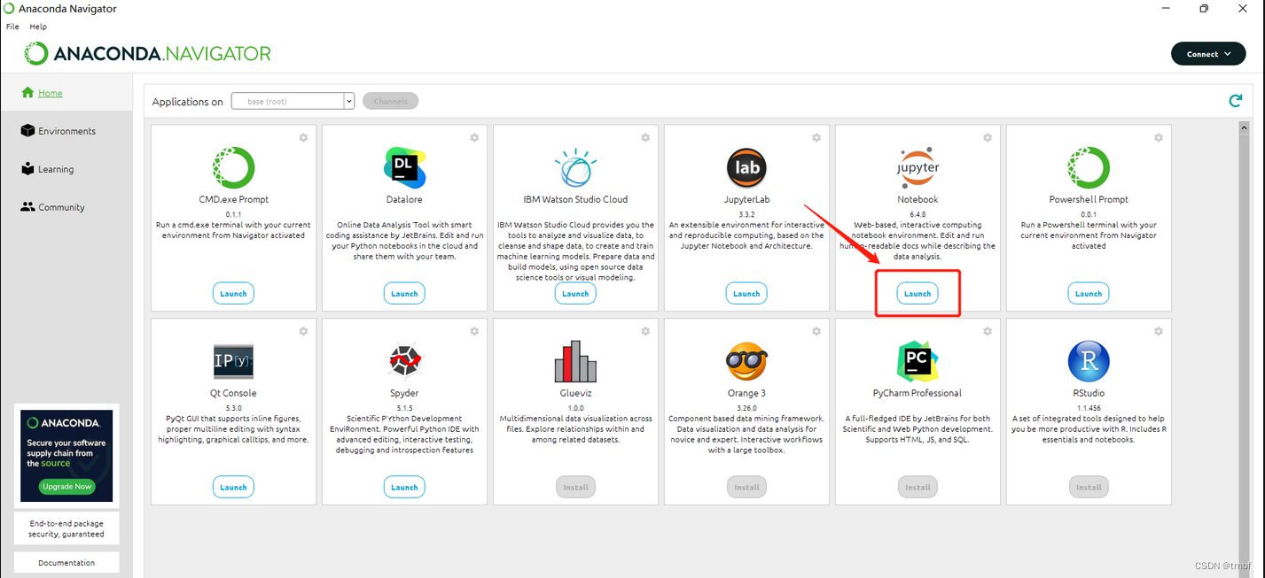
Task: Click the Anaconda Navigator logo
Action: pos(148,53)
